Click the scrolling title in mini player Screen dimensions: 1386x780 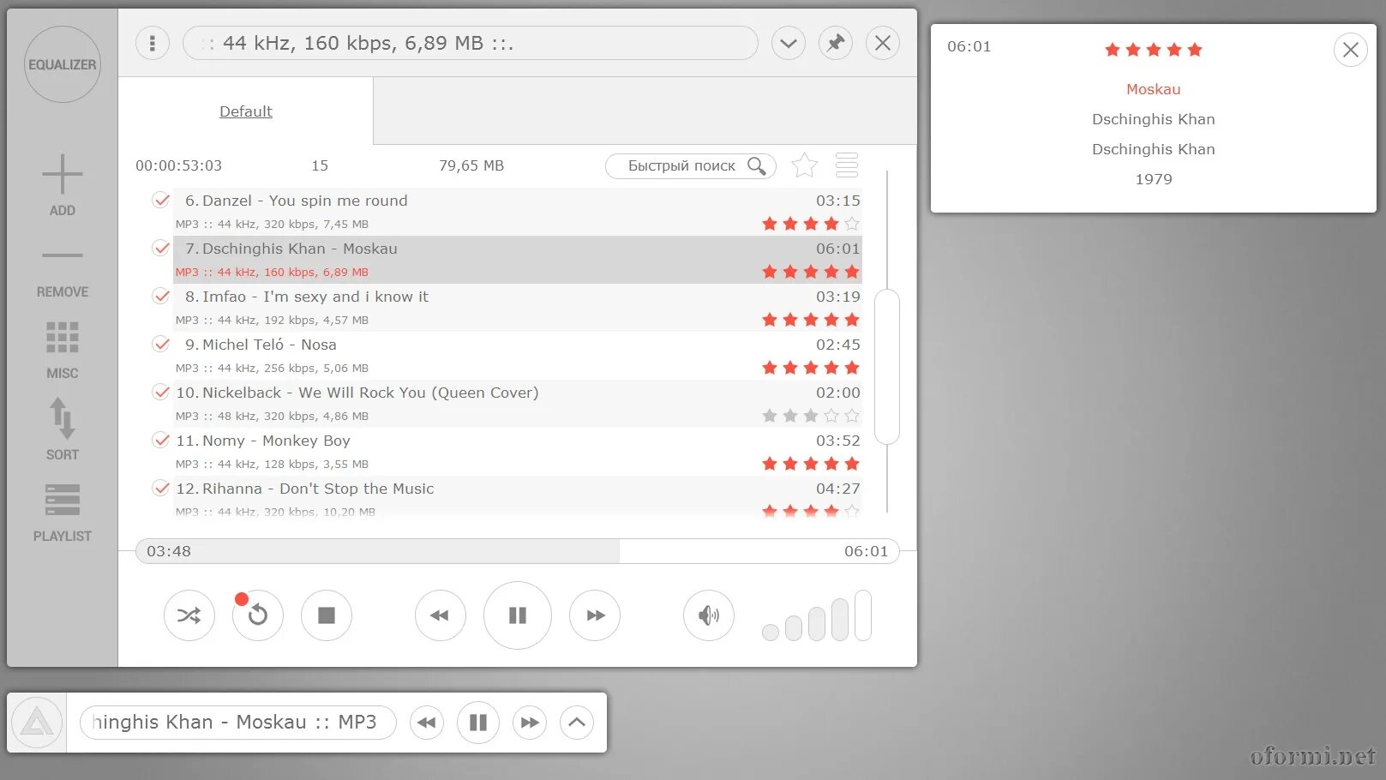[238, 723]
